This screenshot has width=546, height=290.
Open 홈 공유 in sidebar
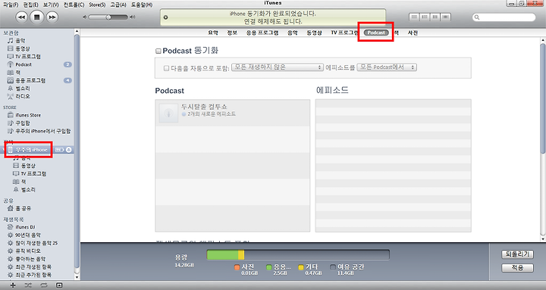pos(23,208)
